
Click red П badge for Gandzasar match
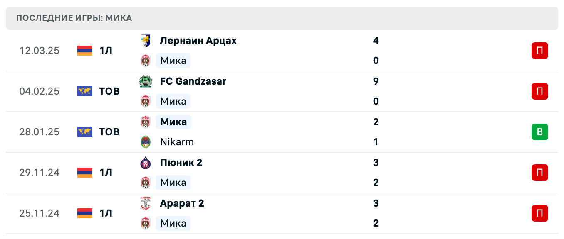click(x=539, y=91)
